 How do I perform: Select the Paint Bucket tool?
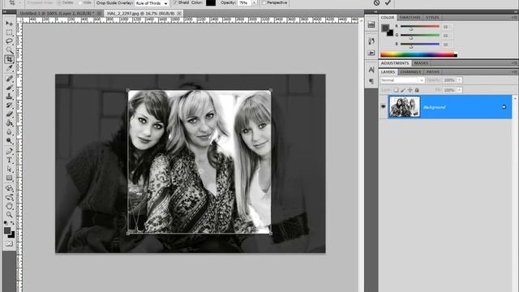click(x=9, y=123)
